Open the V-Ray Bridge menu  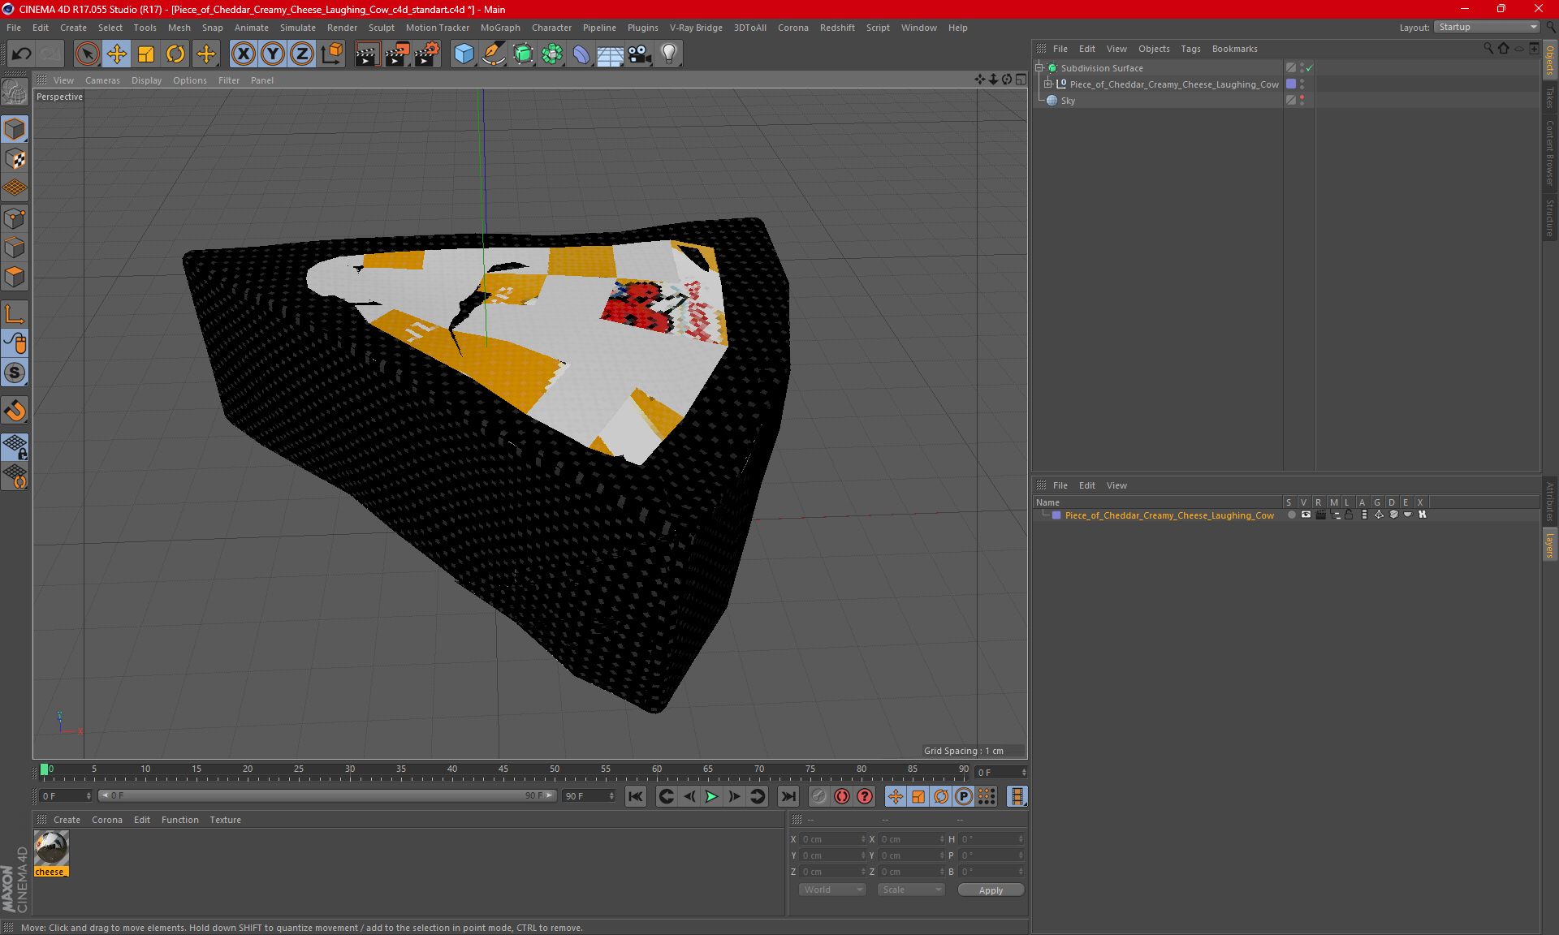click(696, 28)
